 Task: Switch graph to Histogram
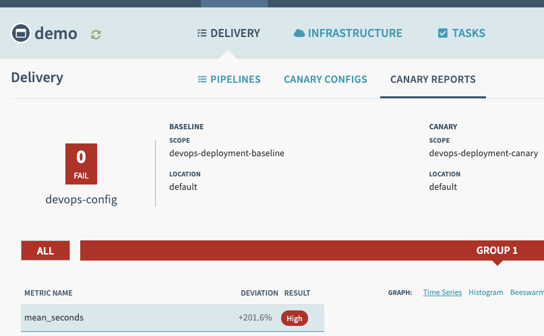[x=485, y=292]
